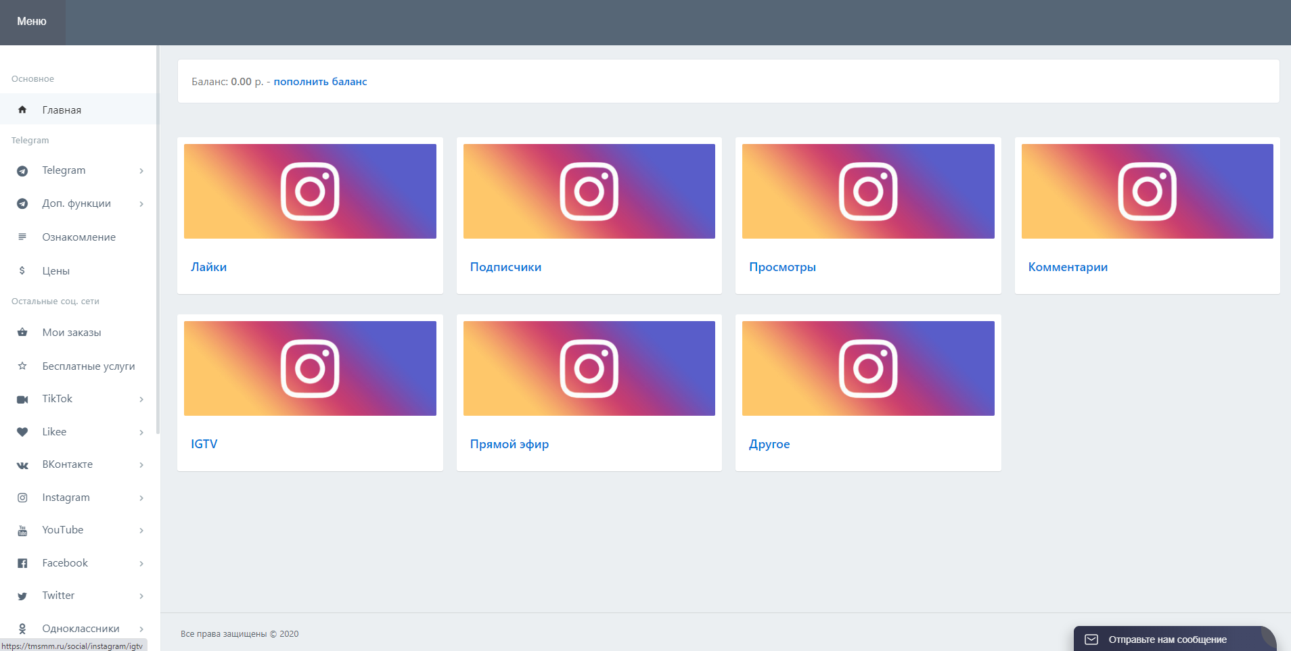Click the Twitter bird icon
Screen dimensions: 1291x651
[22, 596]
